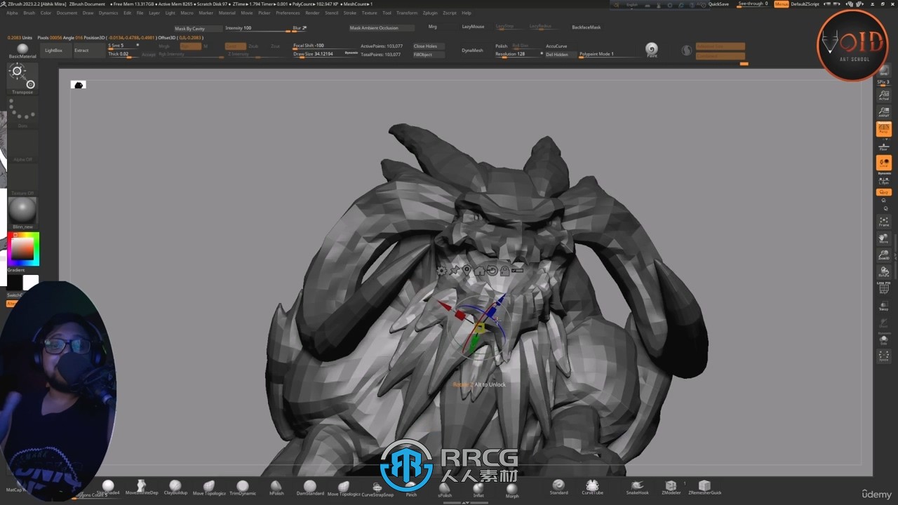Select the Standard brush
The height and width of the screenshot is (505, 898).
(558, 487)
